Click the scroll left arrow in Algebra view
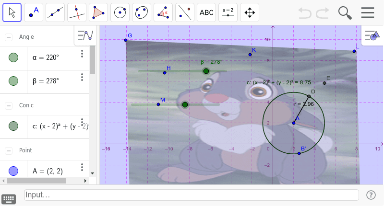Screen dimensions: 384x206 [3, 181]
